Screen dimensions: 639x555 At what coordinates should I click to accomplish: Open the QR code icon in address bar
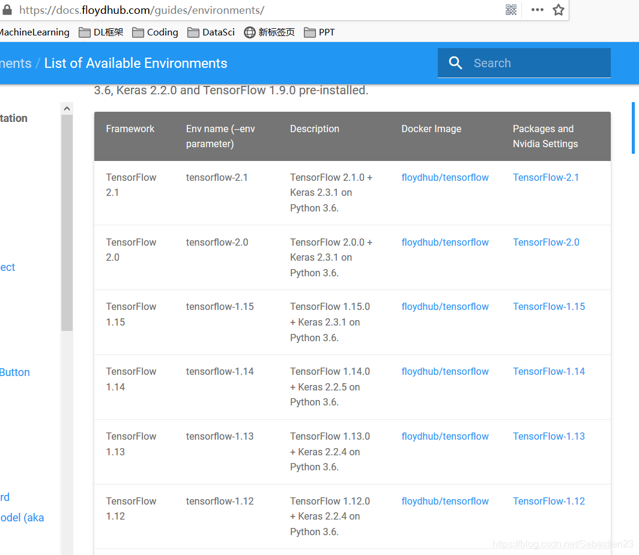coord(511,10)
